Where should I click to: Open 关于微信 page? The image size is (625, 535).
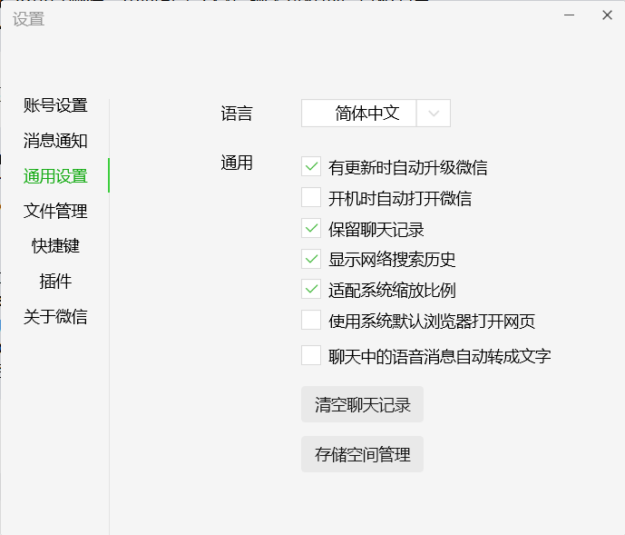coord(55,316)
